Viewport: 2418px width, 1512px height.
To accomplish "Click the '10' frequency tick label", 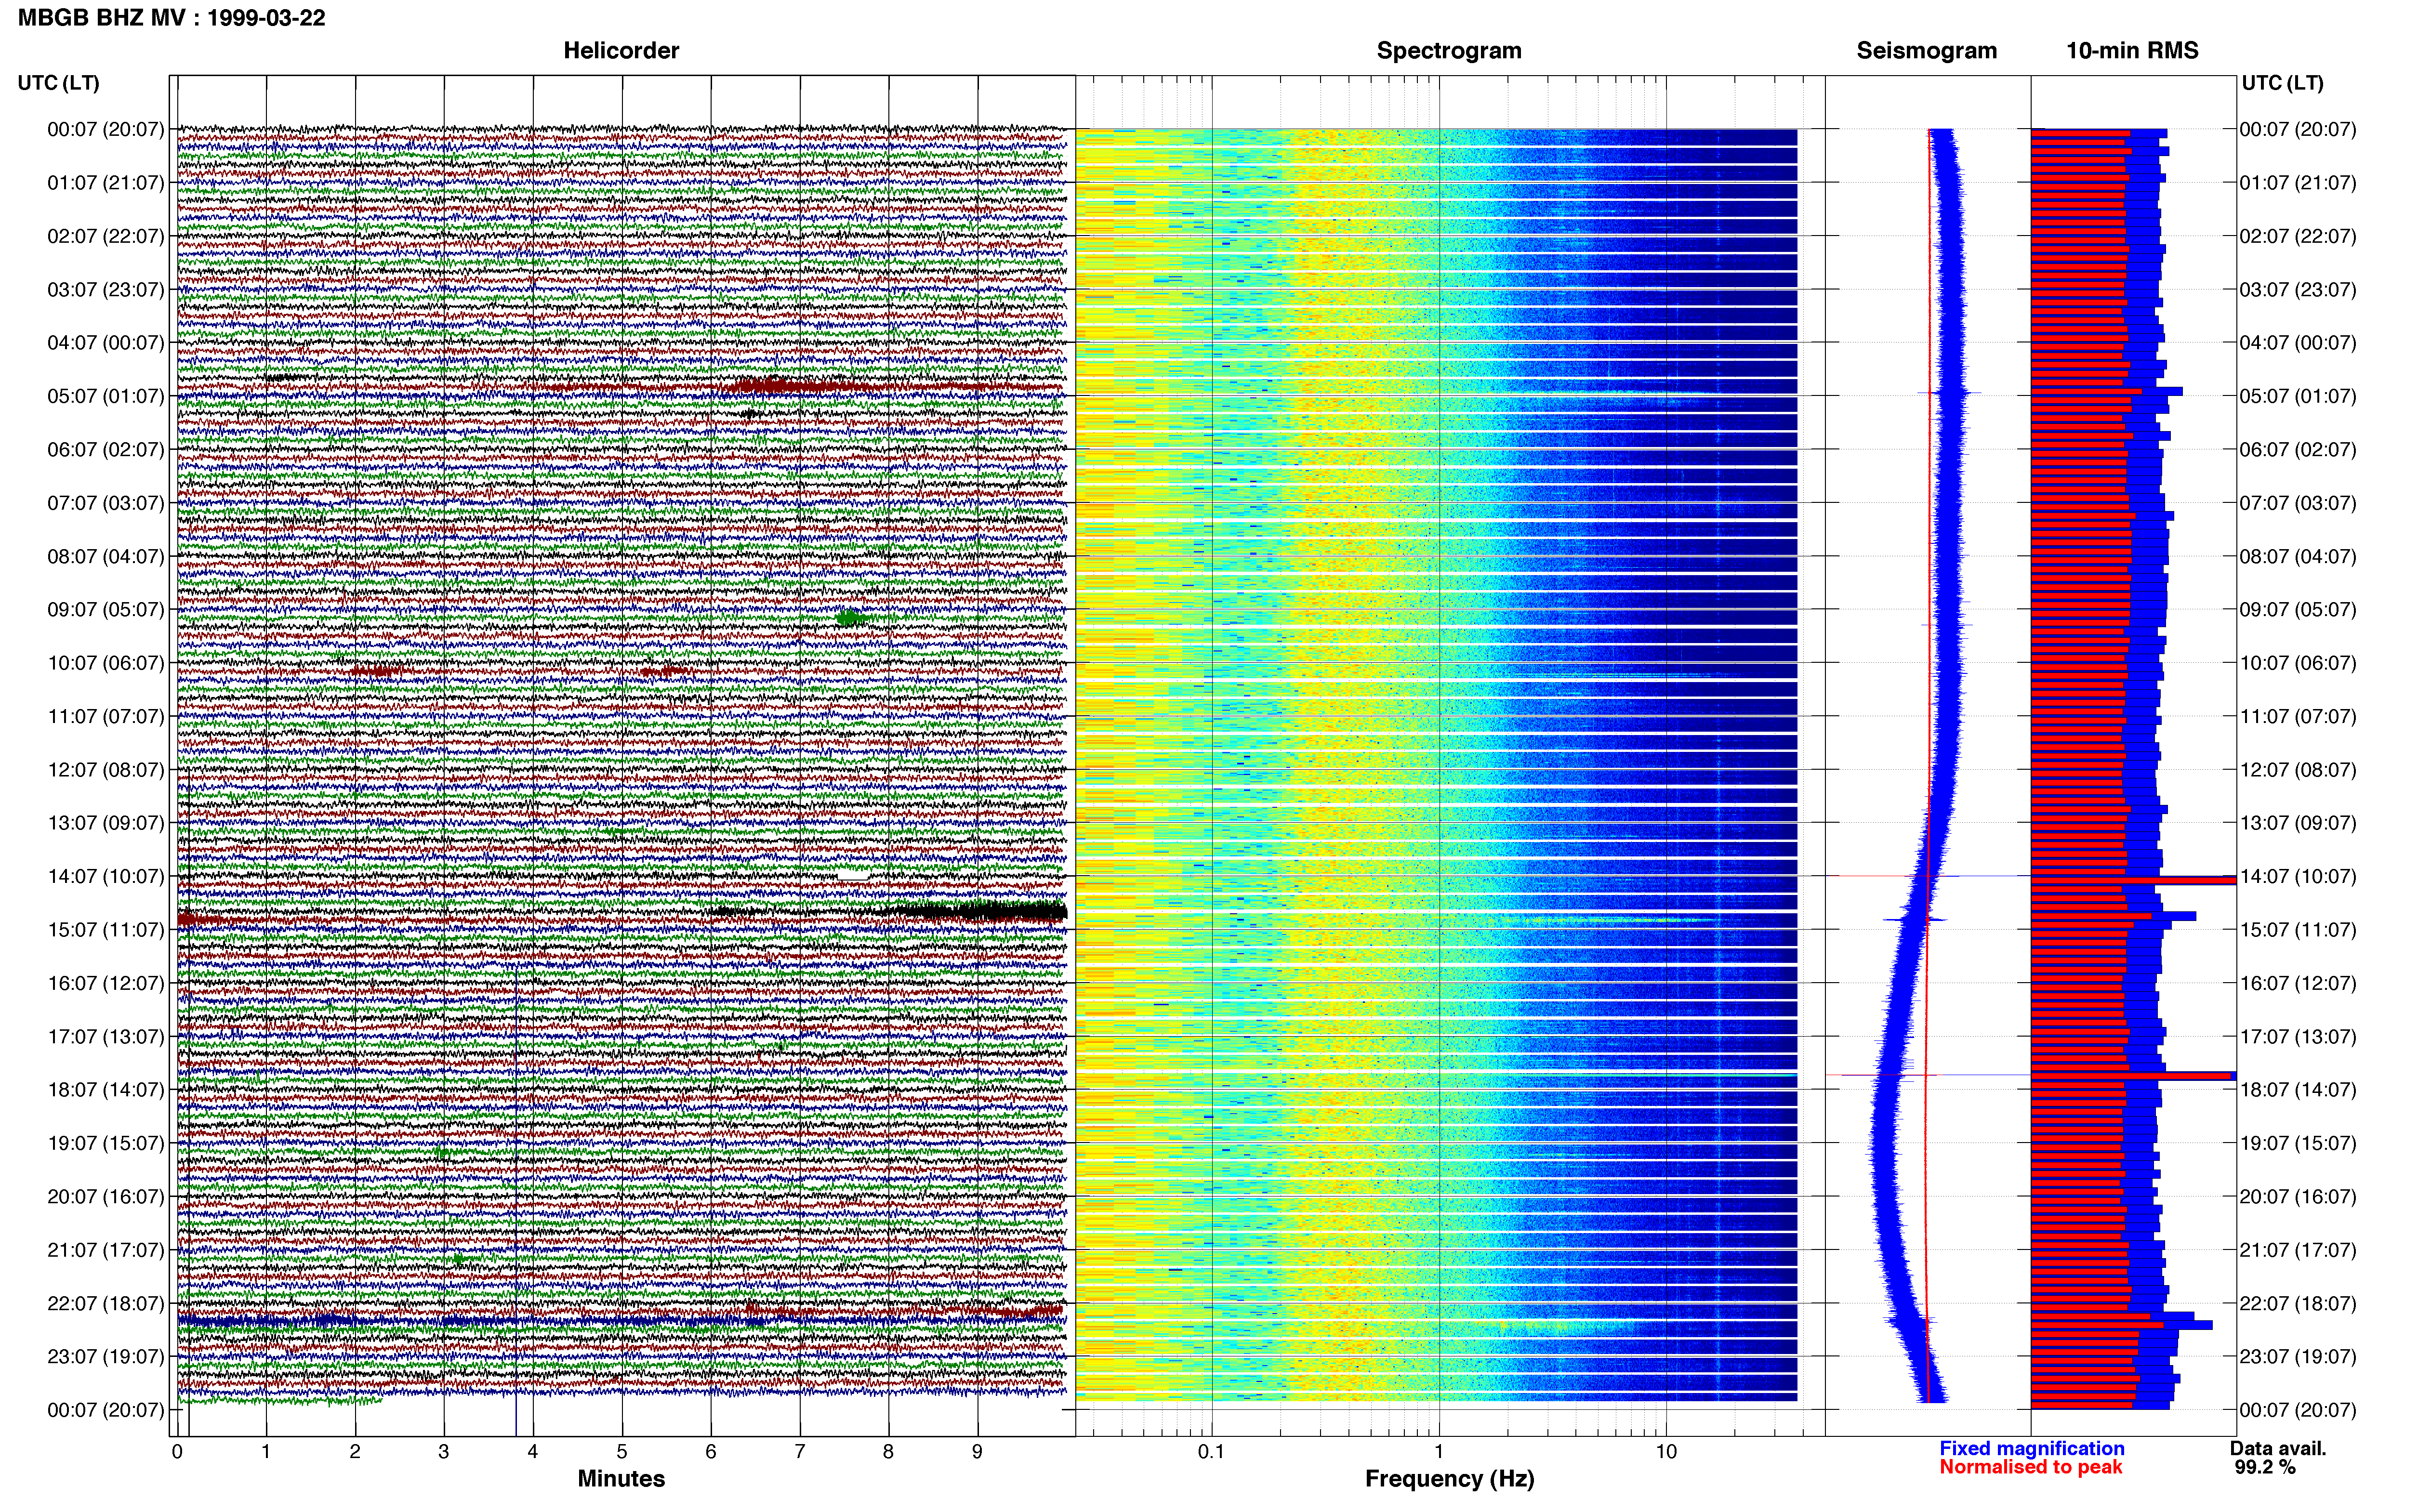I will click(x=1665, y=1452).
